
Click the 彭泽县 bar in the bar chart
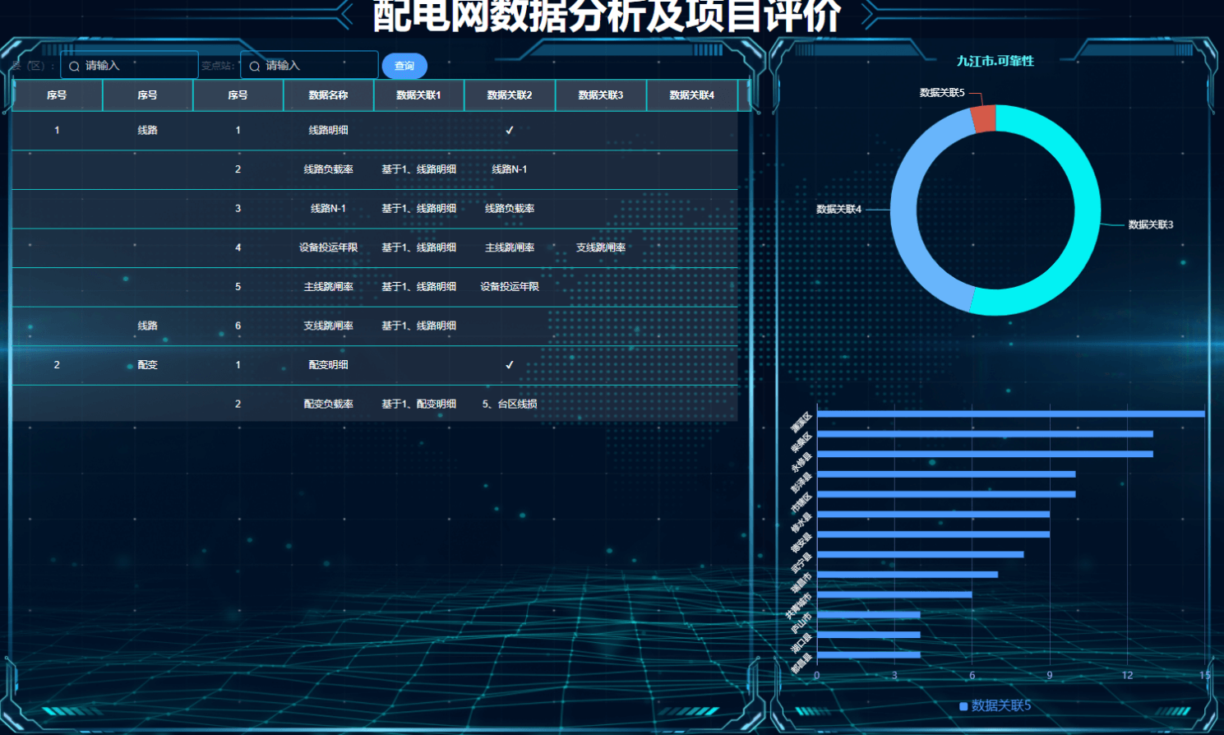[x=946, y=474]
